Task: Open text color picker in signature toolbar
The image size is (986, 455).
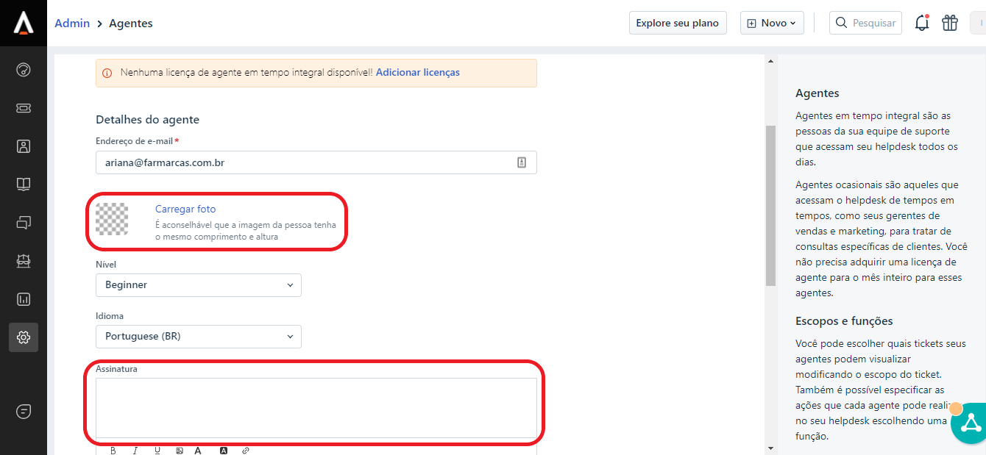Action: 198,450
